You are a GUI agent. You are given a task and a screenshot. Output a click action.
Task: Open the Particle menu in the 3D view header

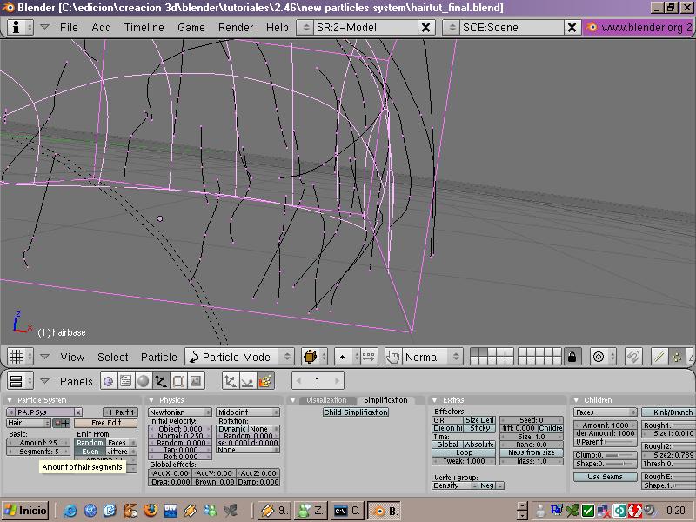(x=158, y=357)
